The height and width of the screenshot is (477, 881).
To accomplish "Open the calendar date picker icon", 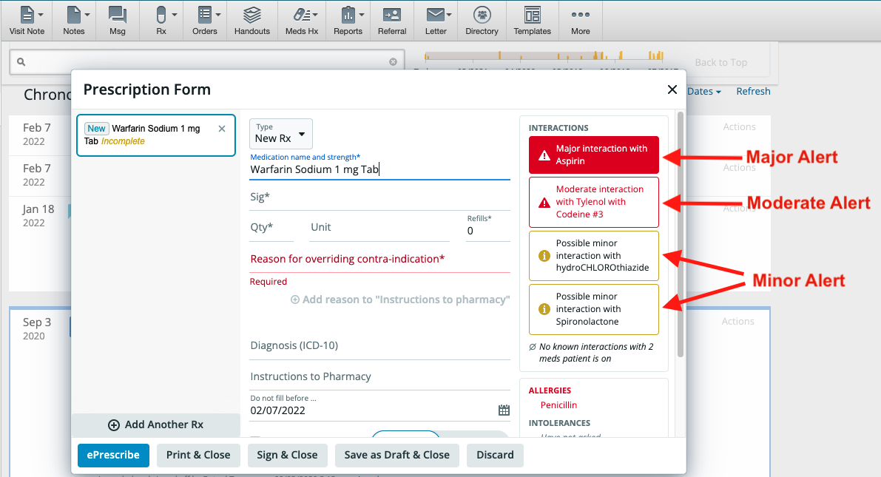I will tap(504, 410).
